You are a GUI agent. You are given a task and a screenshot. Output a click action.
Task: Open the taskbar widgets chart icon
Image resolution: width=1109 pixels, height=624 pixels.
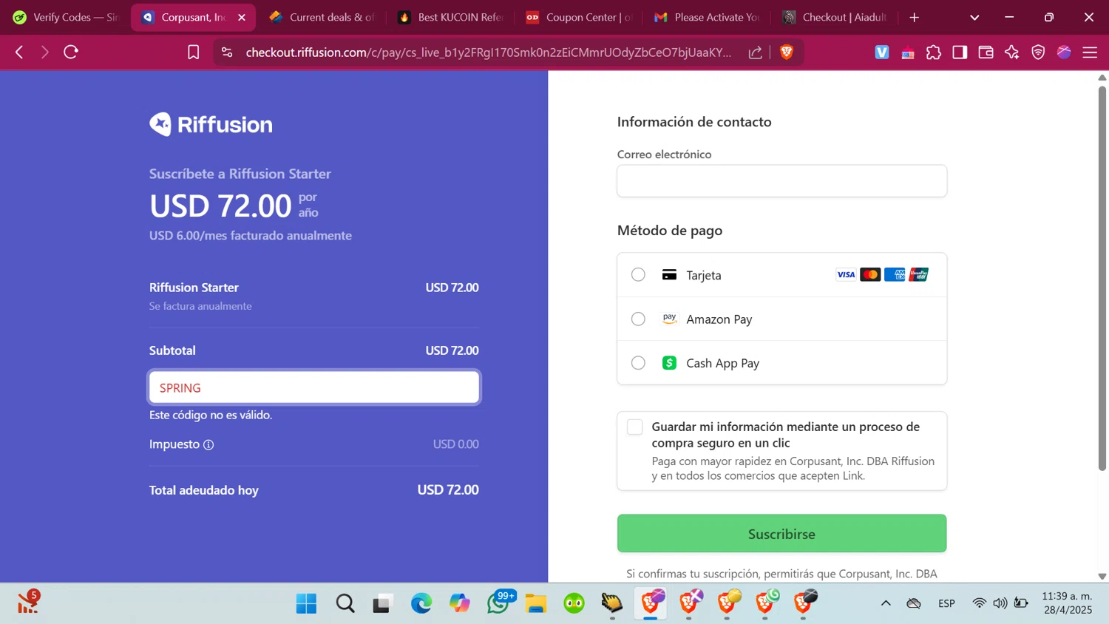click(x=28, y=602)
